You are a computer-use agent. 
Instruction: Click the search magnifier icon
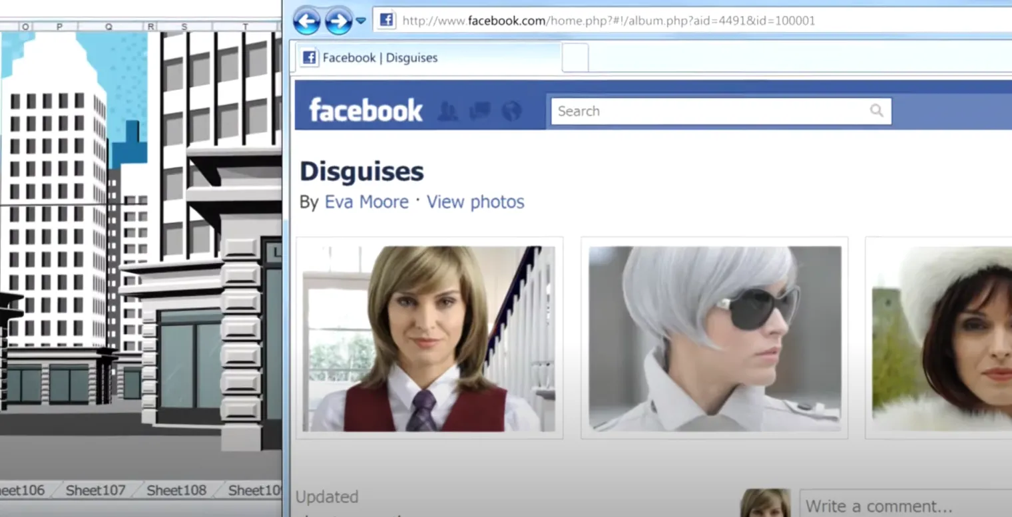(877, 110)
